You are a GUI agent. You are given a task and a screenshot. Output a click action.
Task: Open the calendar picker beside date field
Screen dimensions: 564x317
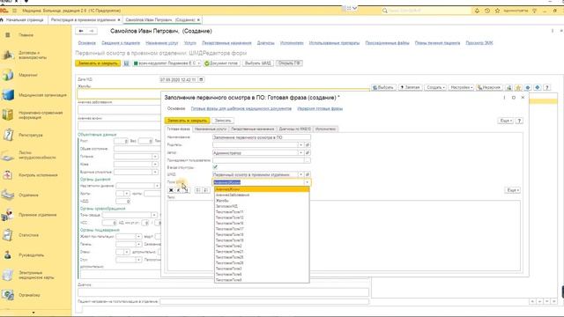tap(201, 79)
